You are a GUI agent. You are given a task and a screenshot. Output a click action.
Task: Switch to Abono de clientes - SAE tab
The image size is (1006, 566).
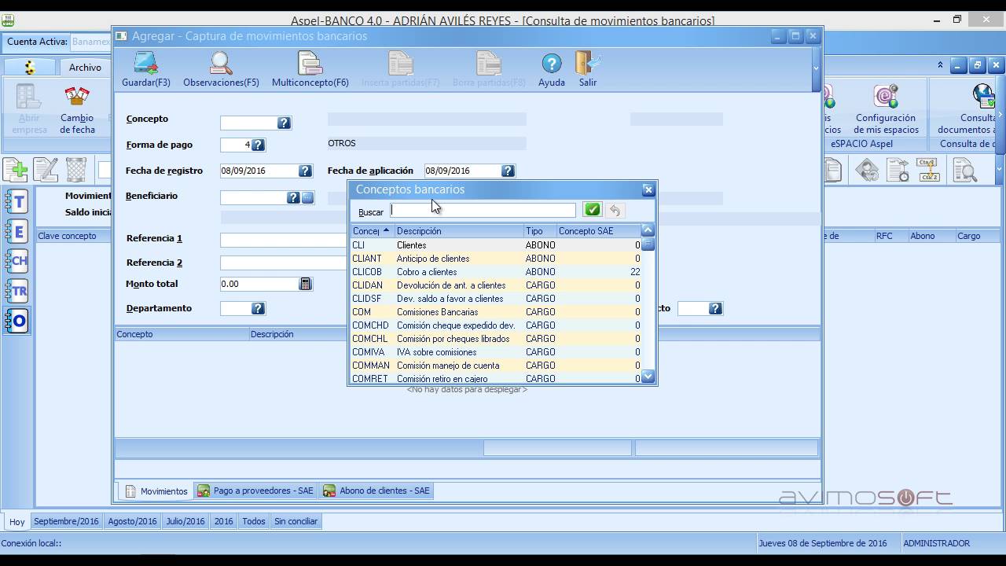(x=376, y=491)
